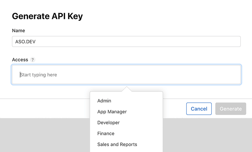
Task: Click gray backdrop below the dialog
Action: tap(44, 135)
